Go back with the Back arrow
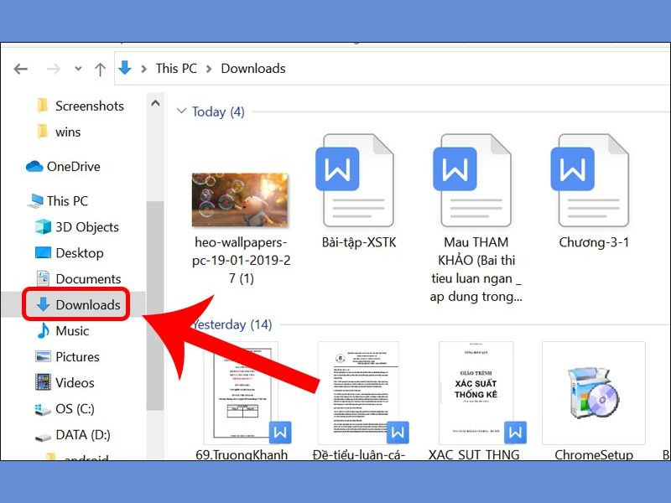Image resolution: width=671 pixels, height=503 pixels. tap(20, 69)
